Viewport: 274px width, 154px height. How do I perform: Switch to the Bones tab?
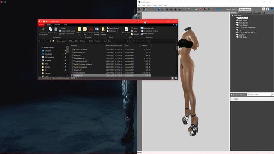pyautogui.click(x=241, y=13)
